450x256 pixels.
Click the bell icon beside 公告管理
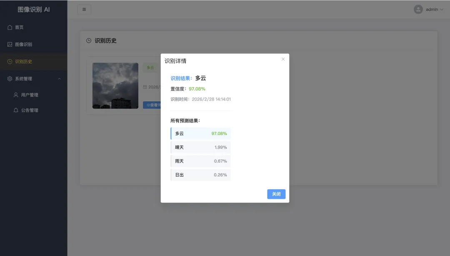(x=16, y=110)
